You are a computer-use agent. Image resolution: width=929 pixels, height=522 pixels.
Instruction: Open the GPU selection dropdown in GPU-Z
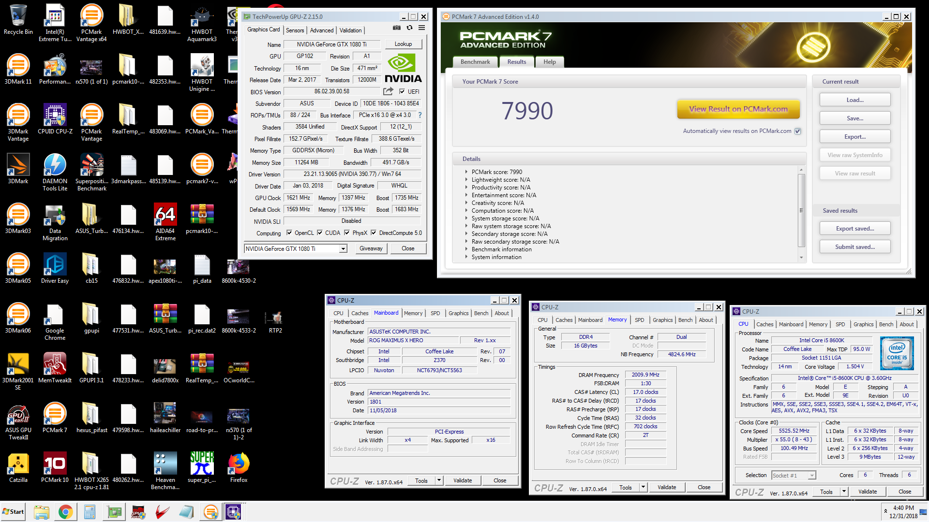coord(343,248)
